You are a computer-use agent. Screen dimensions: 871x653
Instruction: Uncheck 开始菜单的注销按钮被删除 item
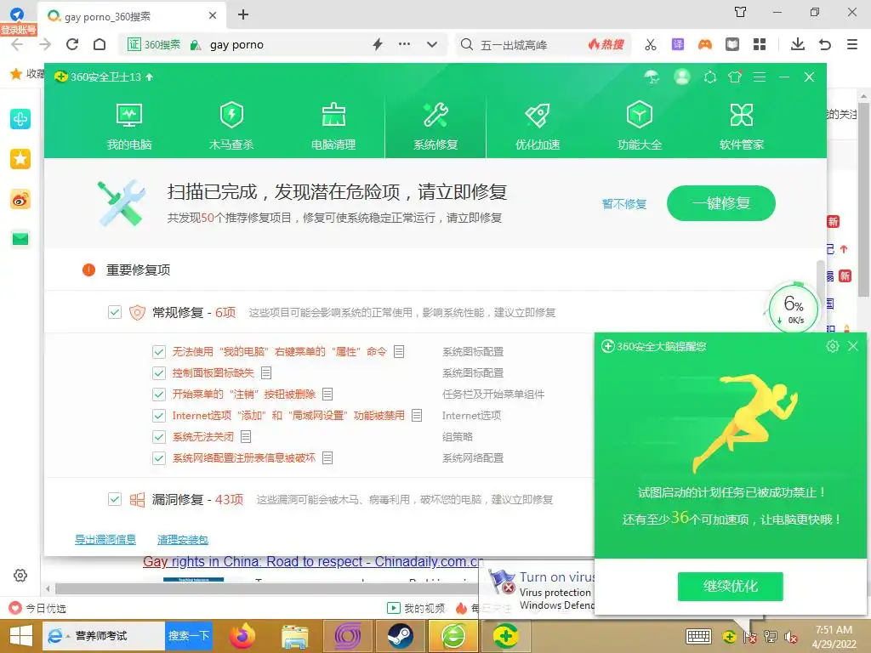159,395
